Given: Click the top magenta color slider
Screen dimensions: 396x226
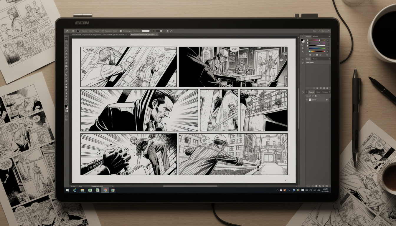Looking at the screenshot, I should [x=317, y=40].
